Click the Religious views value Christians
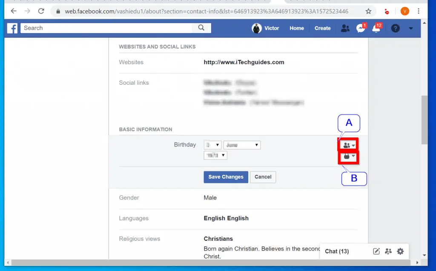 coord(218,239)
